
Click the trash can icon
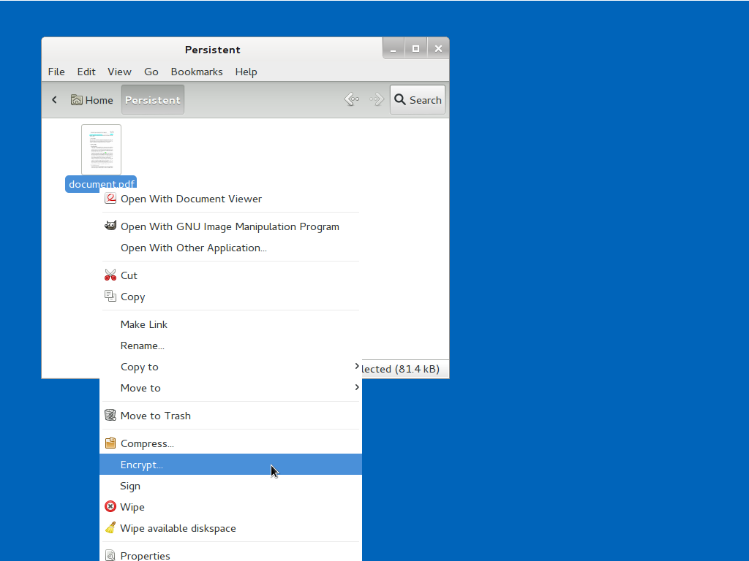(x=110, y=416)
